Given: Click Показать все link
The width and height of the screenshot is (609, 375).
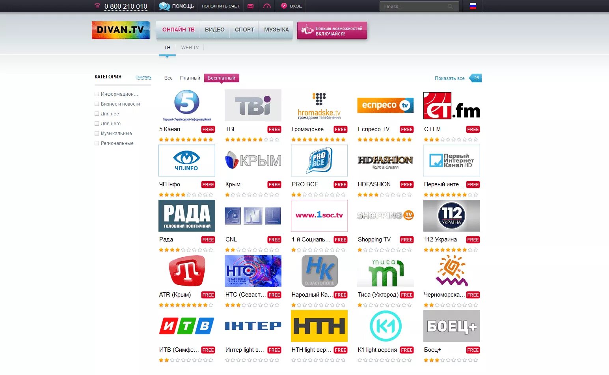Looking at the screenshot, I should 449,78.
